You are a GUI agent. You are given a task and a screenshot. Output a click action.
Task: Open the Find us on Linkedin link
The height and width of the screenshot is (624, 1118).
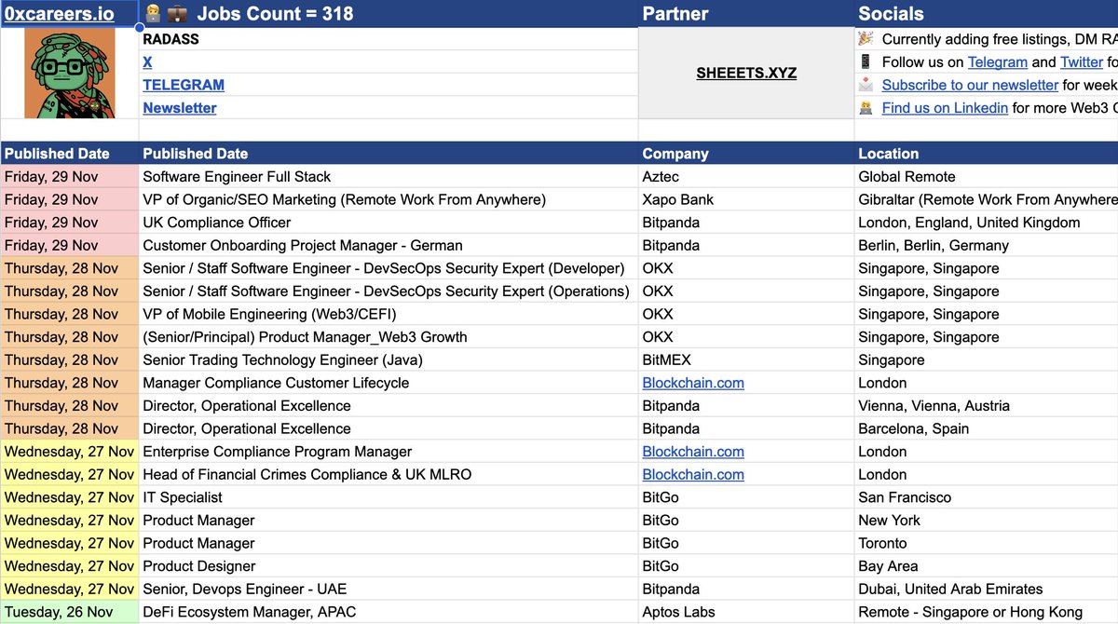tap(945, 108)
